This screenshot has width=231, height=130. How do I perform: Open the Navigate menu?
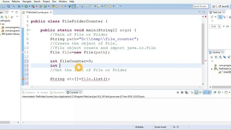[27, 1]
